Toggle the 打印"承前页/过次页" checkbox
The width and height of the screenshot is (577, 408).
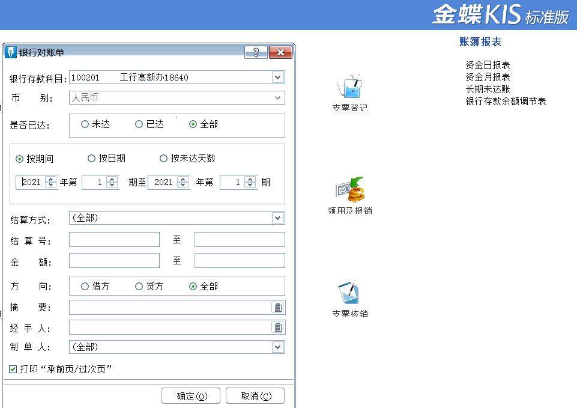[x=13, y=369]
